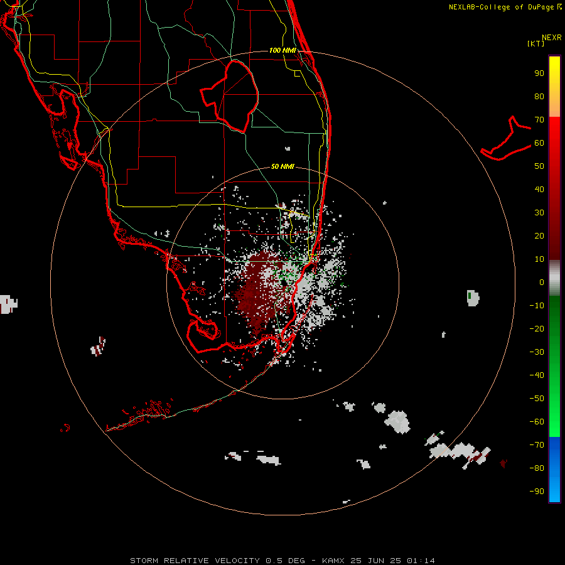Click the -80 kt label on the scale
The height and width of the screenshot is (565, 565).
click(x=537, y=468)
